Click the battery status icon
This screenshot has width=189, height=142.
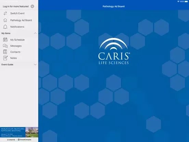[186, 1]
